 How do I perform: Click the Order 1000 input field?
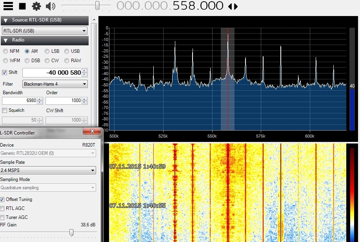(64, 100)
